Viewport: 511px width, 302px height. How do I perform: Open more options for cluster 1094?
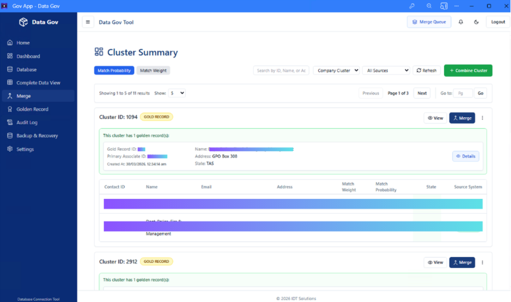pos(483,118)
